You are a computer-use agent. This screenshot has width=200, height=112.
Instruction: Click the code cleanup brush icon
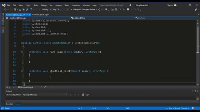tap(45, 87)
